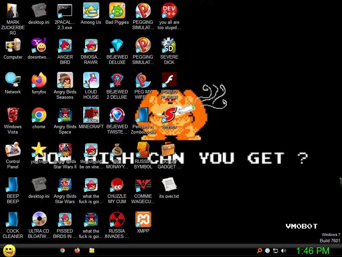The image size is (342, 257).
Task: Open the network tray icon
Action: click(276, 251)
